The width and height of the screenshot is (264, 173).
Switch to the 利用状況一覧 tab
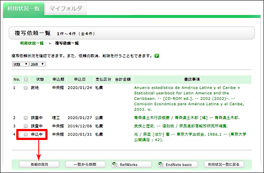click(24, 9)
